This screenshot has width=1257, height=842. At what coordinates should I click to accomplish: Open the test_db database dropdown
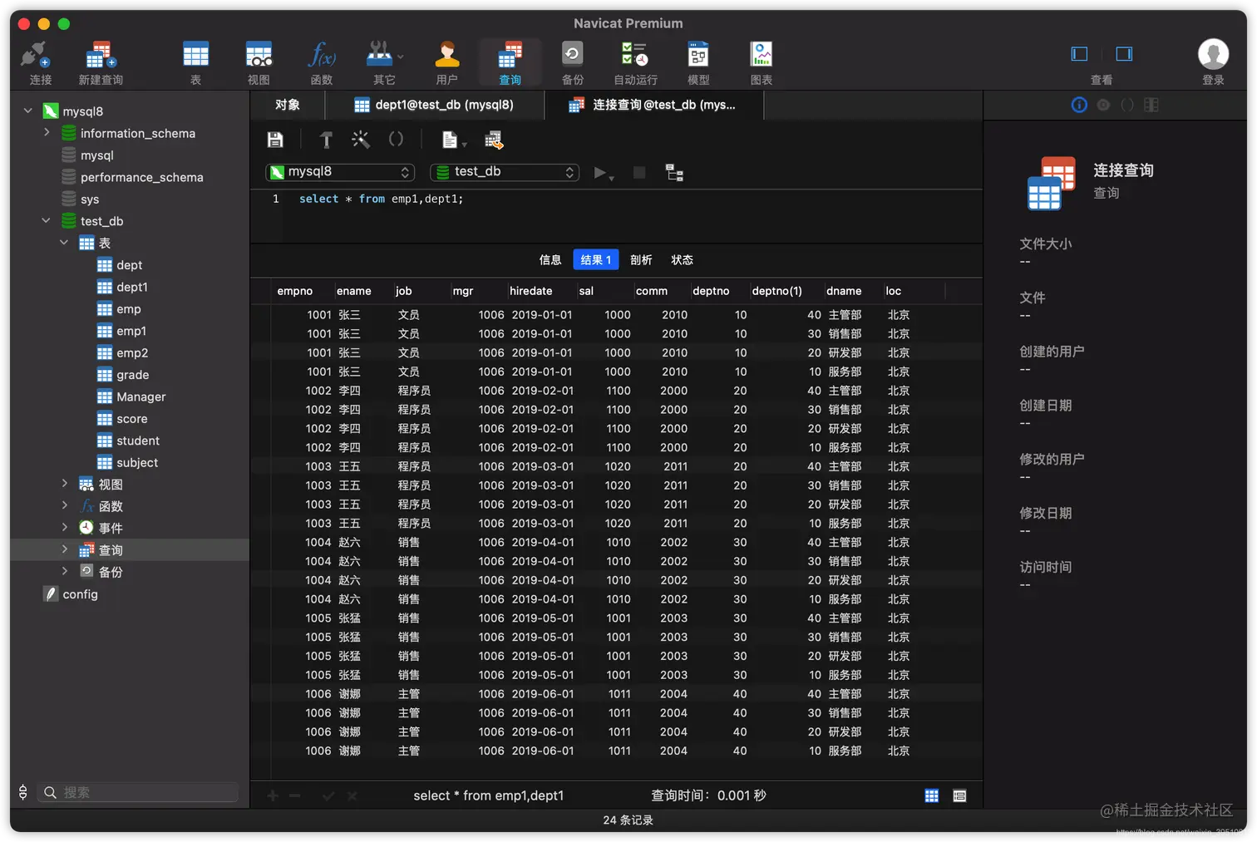pyautogui.click(x=505, y=172)
